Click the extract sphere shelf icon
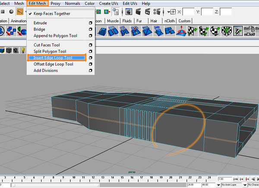259x188 pixels. coord(22,31)
